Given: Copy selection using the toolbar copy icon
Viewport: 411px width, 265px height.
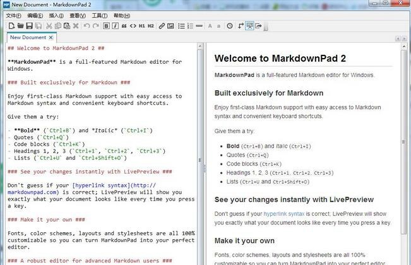Looking at the screenshot, I should 58,26.
